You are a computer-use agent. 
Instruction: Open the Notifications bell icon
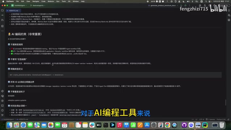(229, 10)
